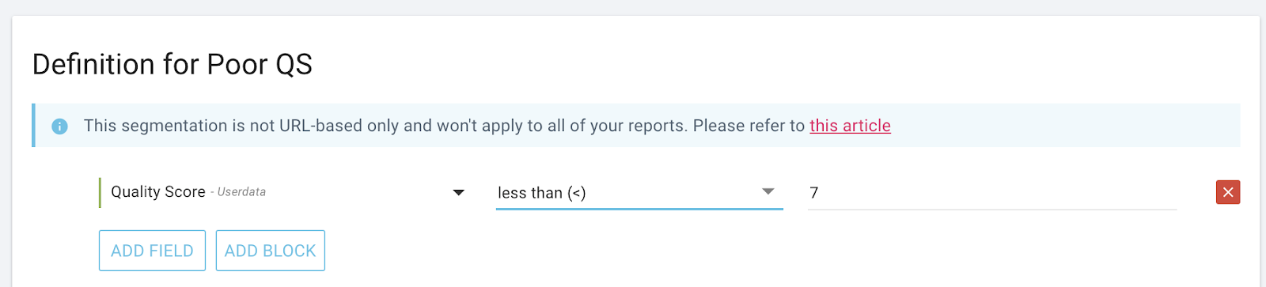Screen dimensions: 1266x287
Task: Click the 'Quality Score' field name text
Action: click(x=158, y=192)
